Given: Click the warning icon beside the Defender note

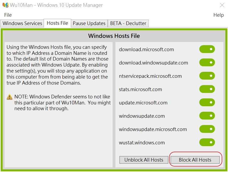Looking at the screenshot, I should (9, 97).
